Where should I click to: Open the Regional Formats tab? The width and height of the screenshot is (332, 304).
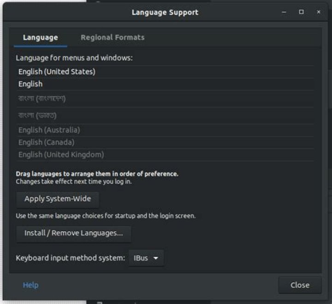(113, 38)
